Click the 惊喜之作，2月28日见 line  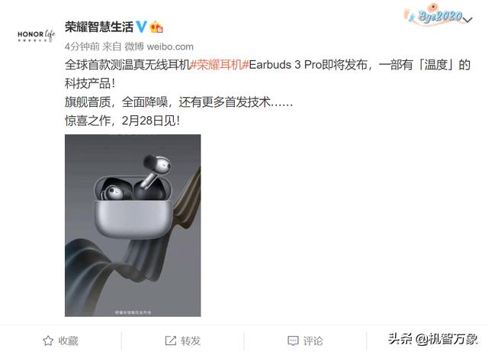pyautogui.click(x=122, y=121)
